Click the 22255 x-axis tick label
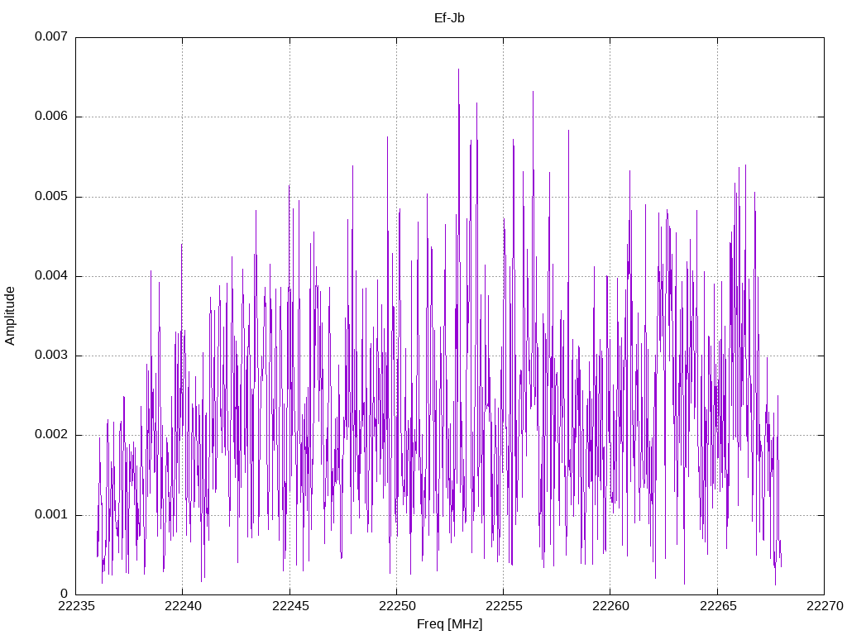 pyautogui.click(x=504, y=606)
